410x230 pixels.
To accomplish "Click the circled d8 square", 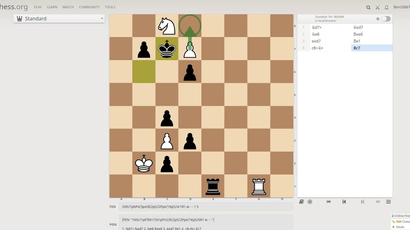I will coord(190,26).
